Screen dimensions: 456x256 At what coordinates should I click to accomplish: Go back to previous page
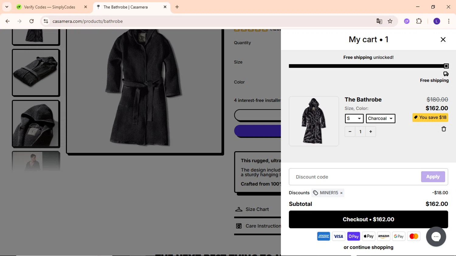(8, 21)
